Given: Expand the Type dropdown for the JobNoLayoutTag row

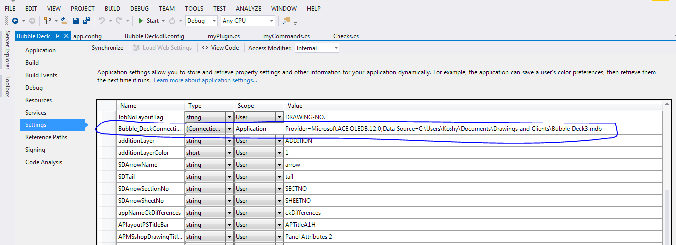Looking at the screenshot, I should 229,117.
